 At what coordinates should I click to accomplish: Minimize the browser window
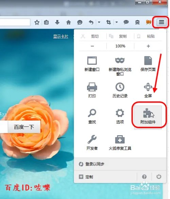pyautogui.click(x=140, y=2)
